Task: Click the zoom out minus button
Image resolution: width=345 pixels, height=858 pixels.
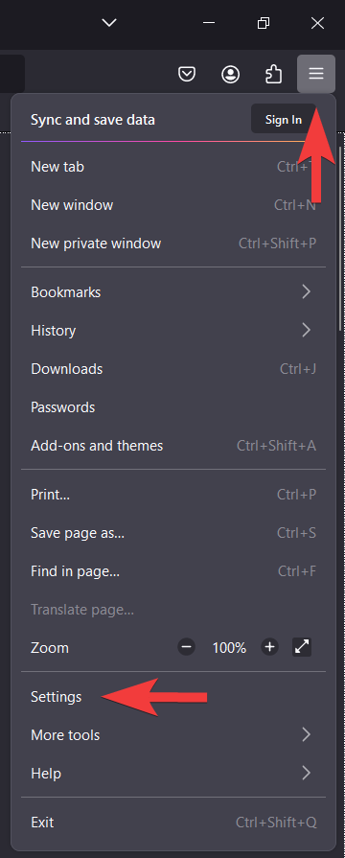Action: (187, 647)
